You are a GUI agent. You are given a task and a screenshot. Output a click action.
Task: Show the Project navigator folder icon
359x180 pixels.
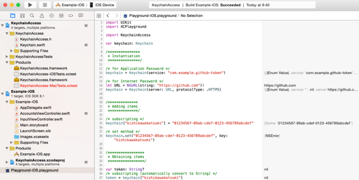coord(13,16)
